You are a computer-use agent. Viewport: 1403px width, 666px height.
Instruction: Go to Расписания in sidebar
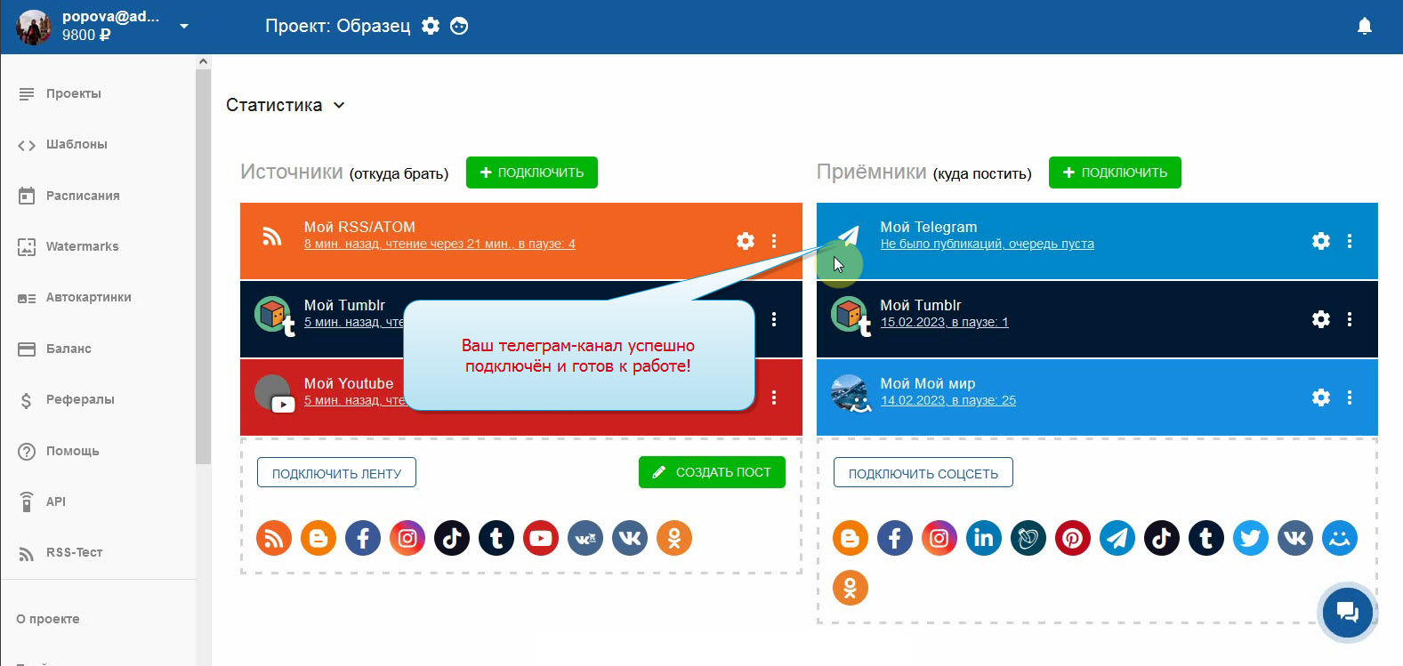click(x=82, y=196)
